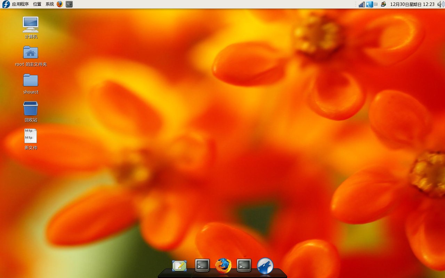Launch Firefox from the top panel
The height and width of the screenshot is (278, 445).
[x=59, y=4]
